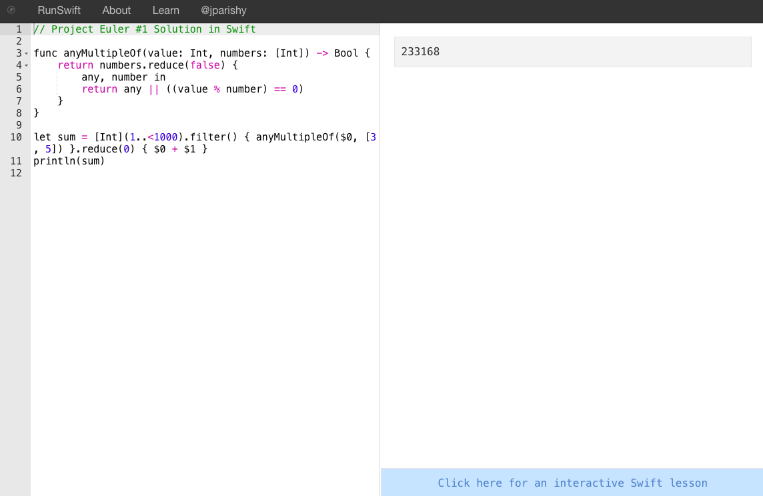The height and width of the screenshot is (496, 763).
Task: Open the About page
Action: pyautogui.click(x=116, y=10)
